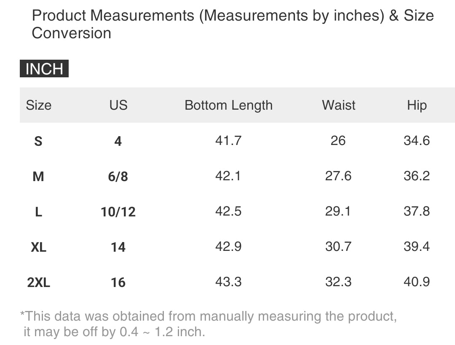Click the 27.6 waist value

(338, 176)
